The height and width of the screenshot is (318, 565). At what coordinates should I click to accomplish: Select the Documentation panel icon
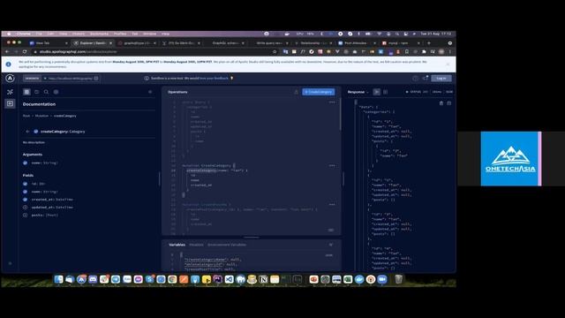click(x=26, y=92)
